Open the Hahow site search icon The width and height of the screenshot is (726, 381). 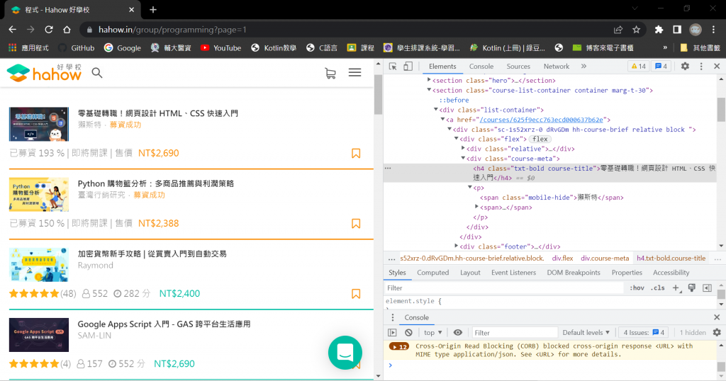tap(96, 73)
